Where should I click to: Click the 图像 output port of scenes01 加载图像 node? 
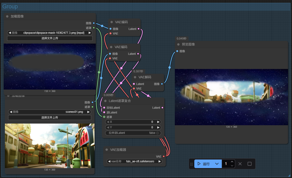pos(92,102)
